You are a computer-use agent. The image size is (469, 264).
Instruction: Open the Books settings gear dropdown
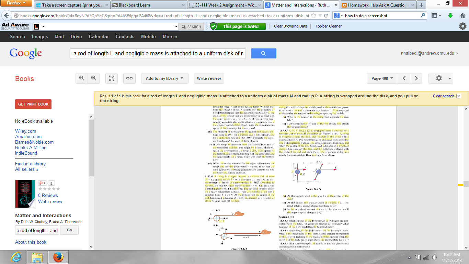pos(441,78)
